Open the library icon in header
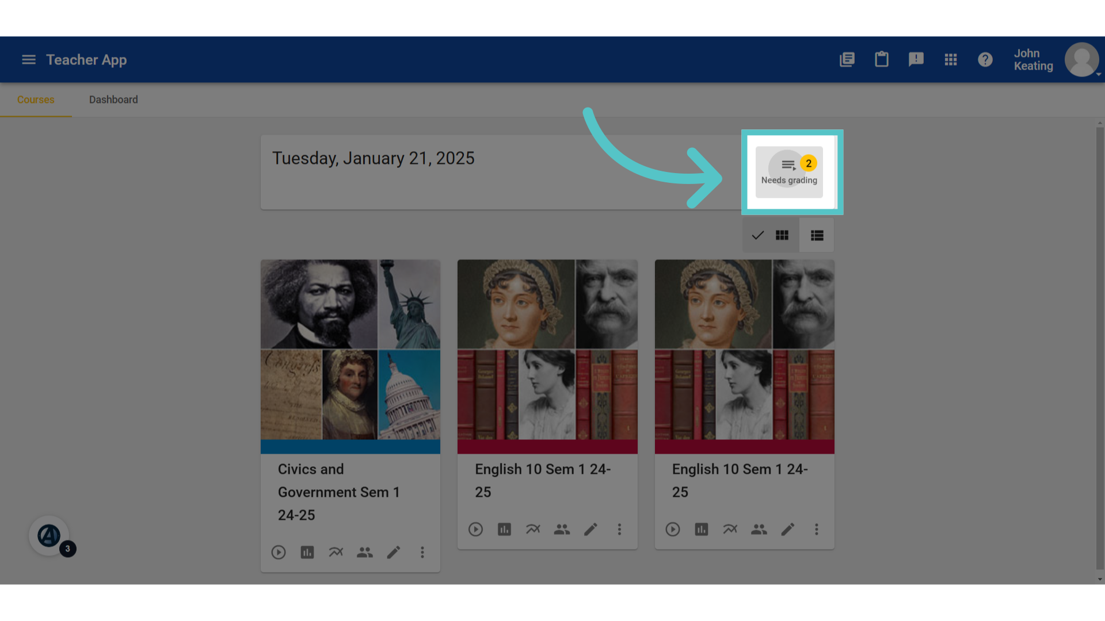Viewport: 1105px width, 621px height. coord(847,60)
